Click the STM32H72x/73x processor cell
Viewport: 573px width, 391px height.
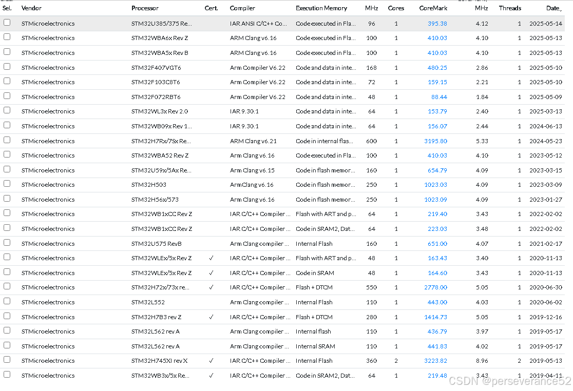pos(160,287)
